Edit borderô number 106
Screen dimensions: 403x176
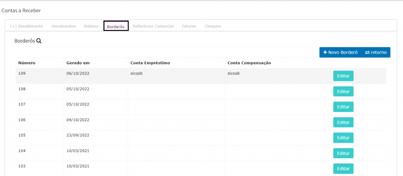pos(343,122)
